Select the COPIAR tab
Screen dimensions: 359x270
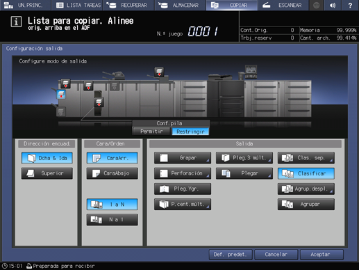pyautogui.click(x=232, y=5)
